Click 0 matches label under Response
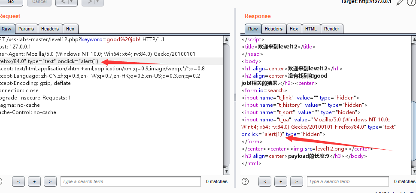 [x=404, y=181]
